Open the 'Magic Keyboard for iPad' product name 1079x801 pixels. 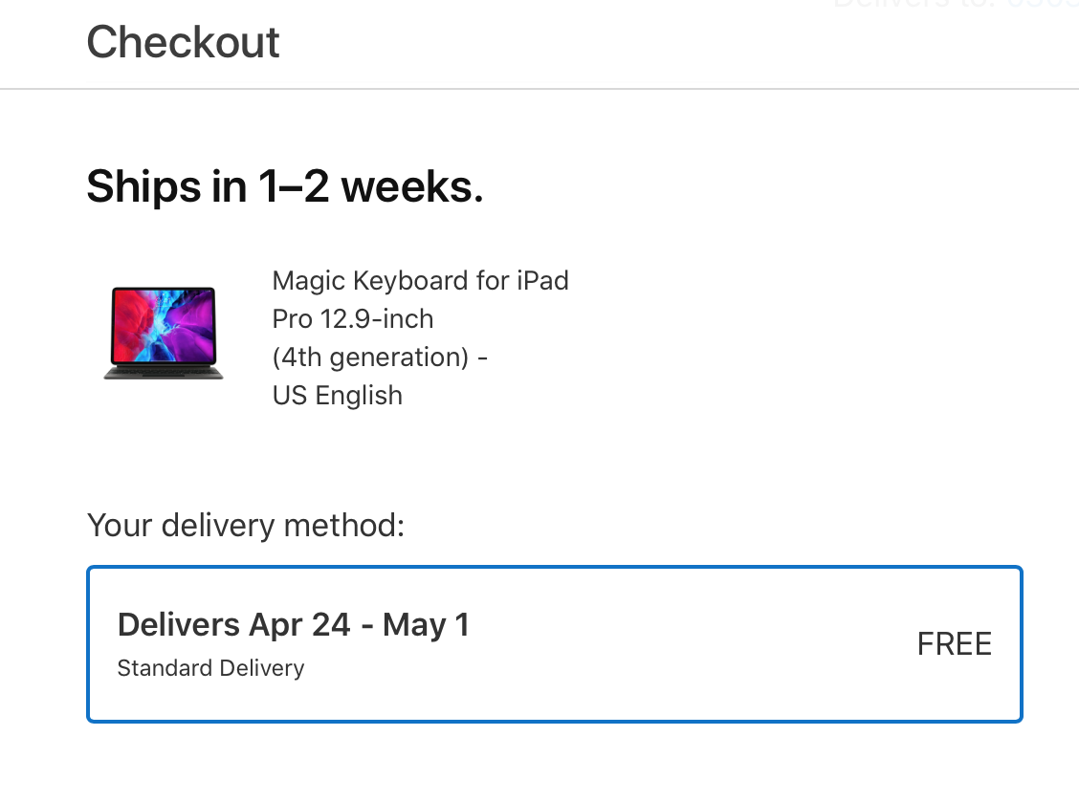point(421,280)
